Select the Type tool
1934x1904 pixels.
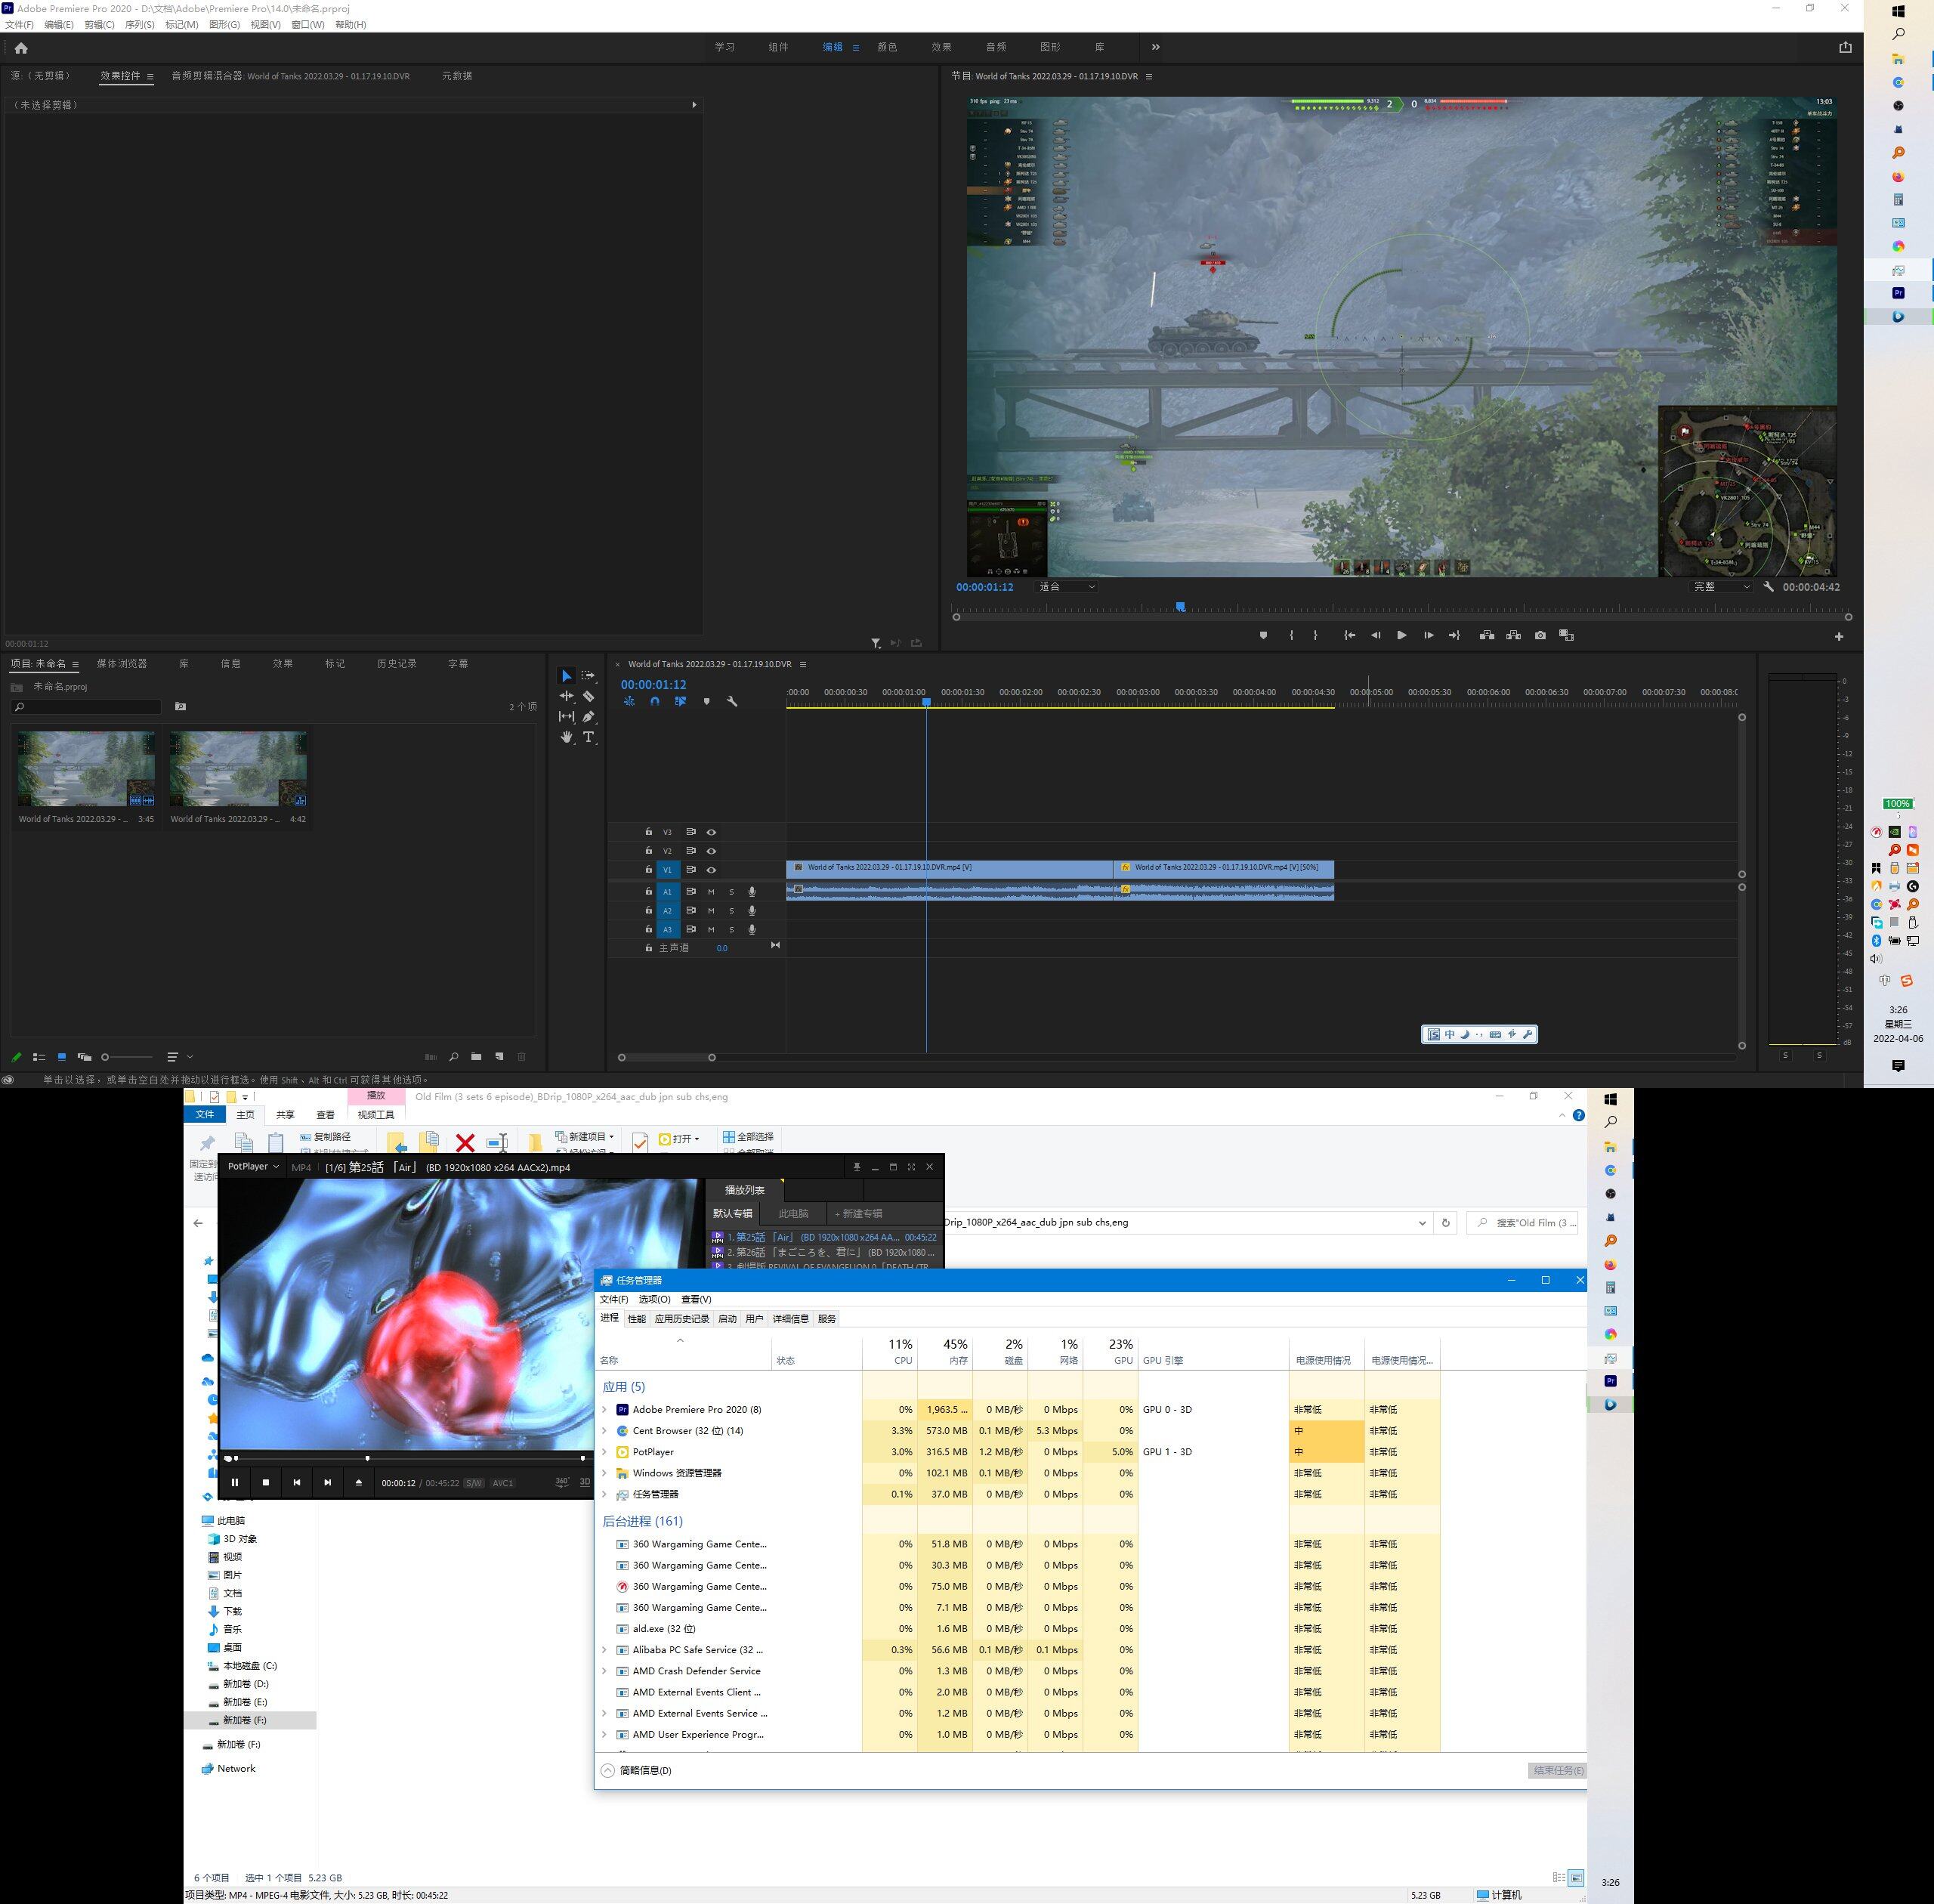pyautogui.click(x=588, y=737)
